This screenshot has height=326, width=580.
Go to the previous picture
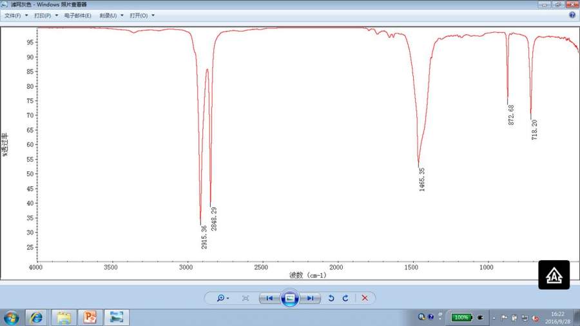click(269, 298)
